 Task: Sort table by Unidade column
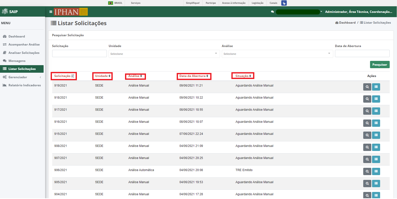(x=103, y=76)
